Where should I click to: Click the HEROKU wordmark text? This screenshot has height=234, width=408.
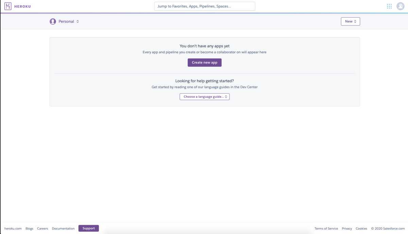pos(22,6)
